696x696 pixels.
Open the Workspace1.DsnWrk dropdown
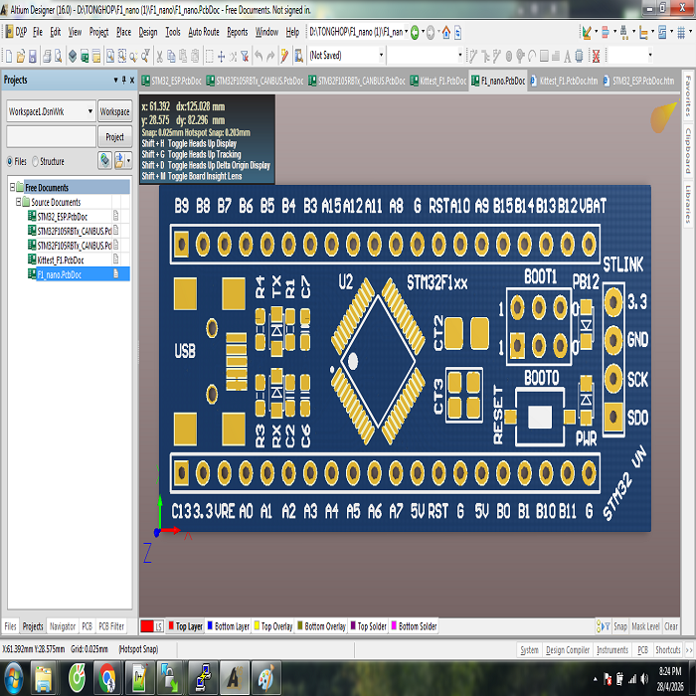point(90,111)
